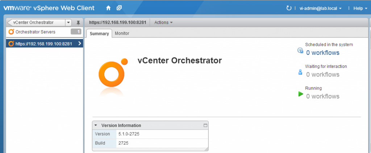Click the waiting 0 workflows count
The image size is (371, 153).
click(x=323, y=74)
